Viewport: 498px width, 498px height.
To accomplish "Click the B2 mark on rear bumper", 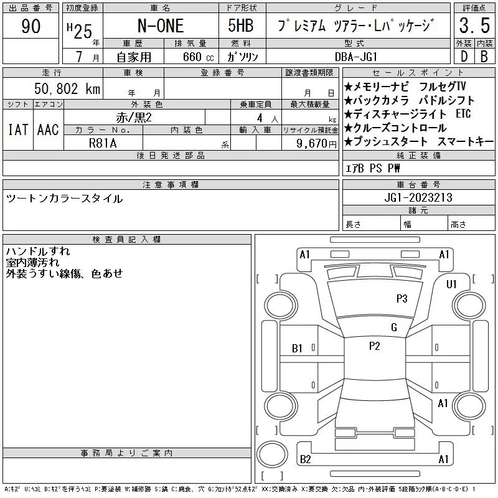I will (305, 459).
